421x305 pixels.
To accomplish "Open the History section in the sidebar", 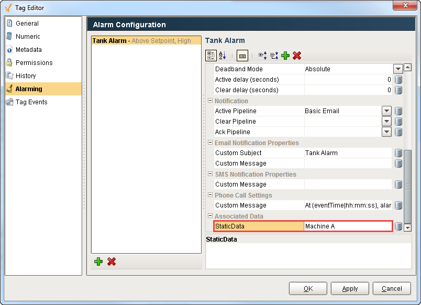I will coord(26,76).
